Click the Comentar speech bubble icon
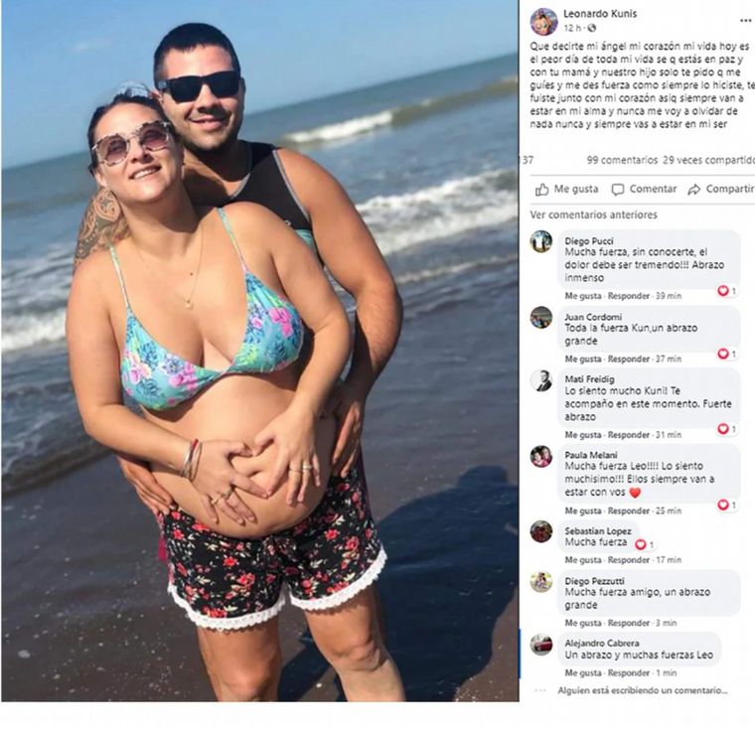 coord(617,190)
